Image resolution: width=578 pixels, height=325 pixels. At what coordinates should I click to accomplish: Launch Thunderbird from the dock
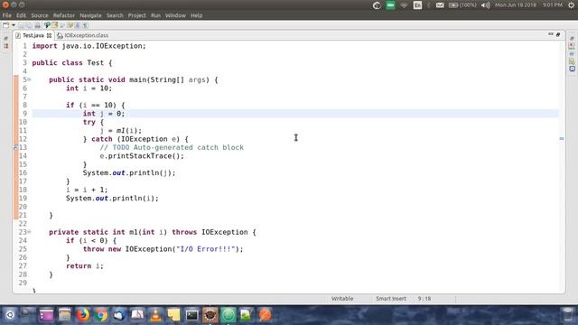(119, 315)
